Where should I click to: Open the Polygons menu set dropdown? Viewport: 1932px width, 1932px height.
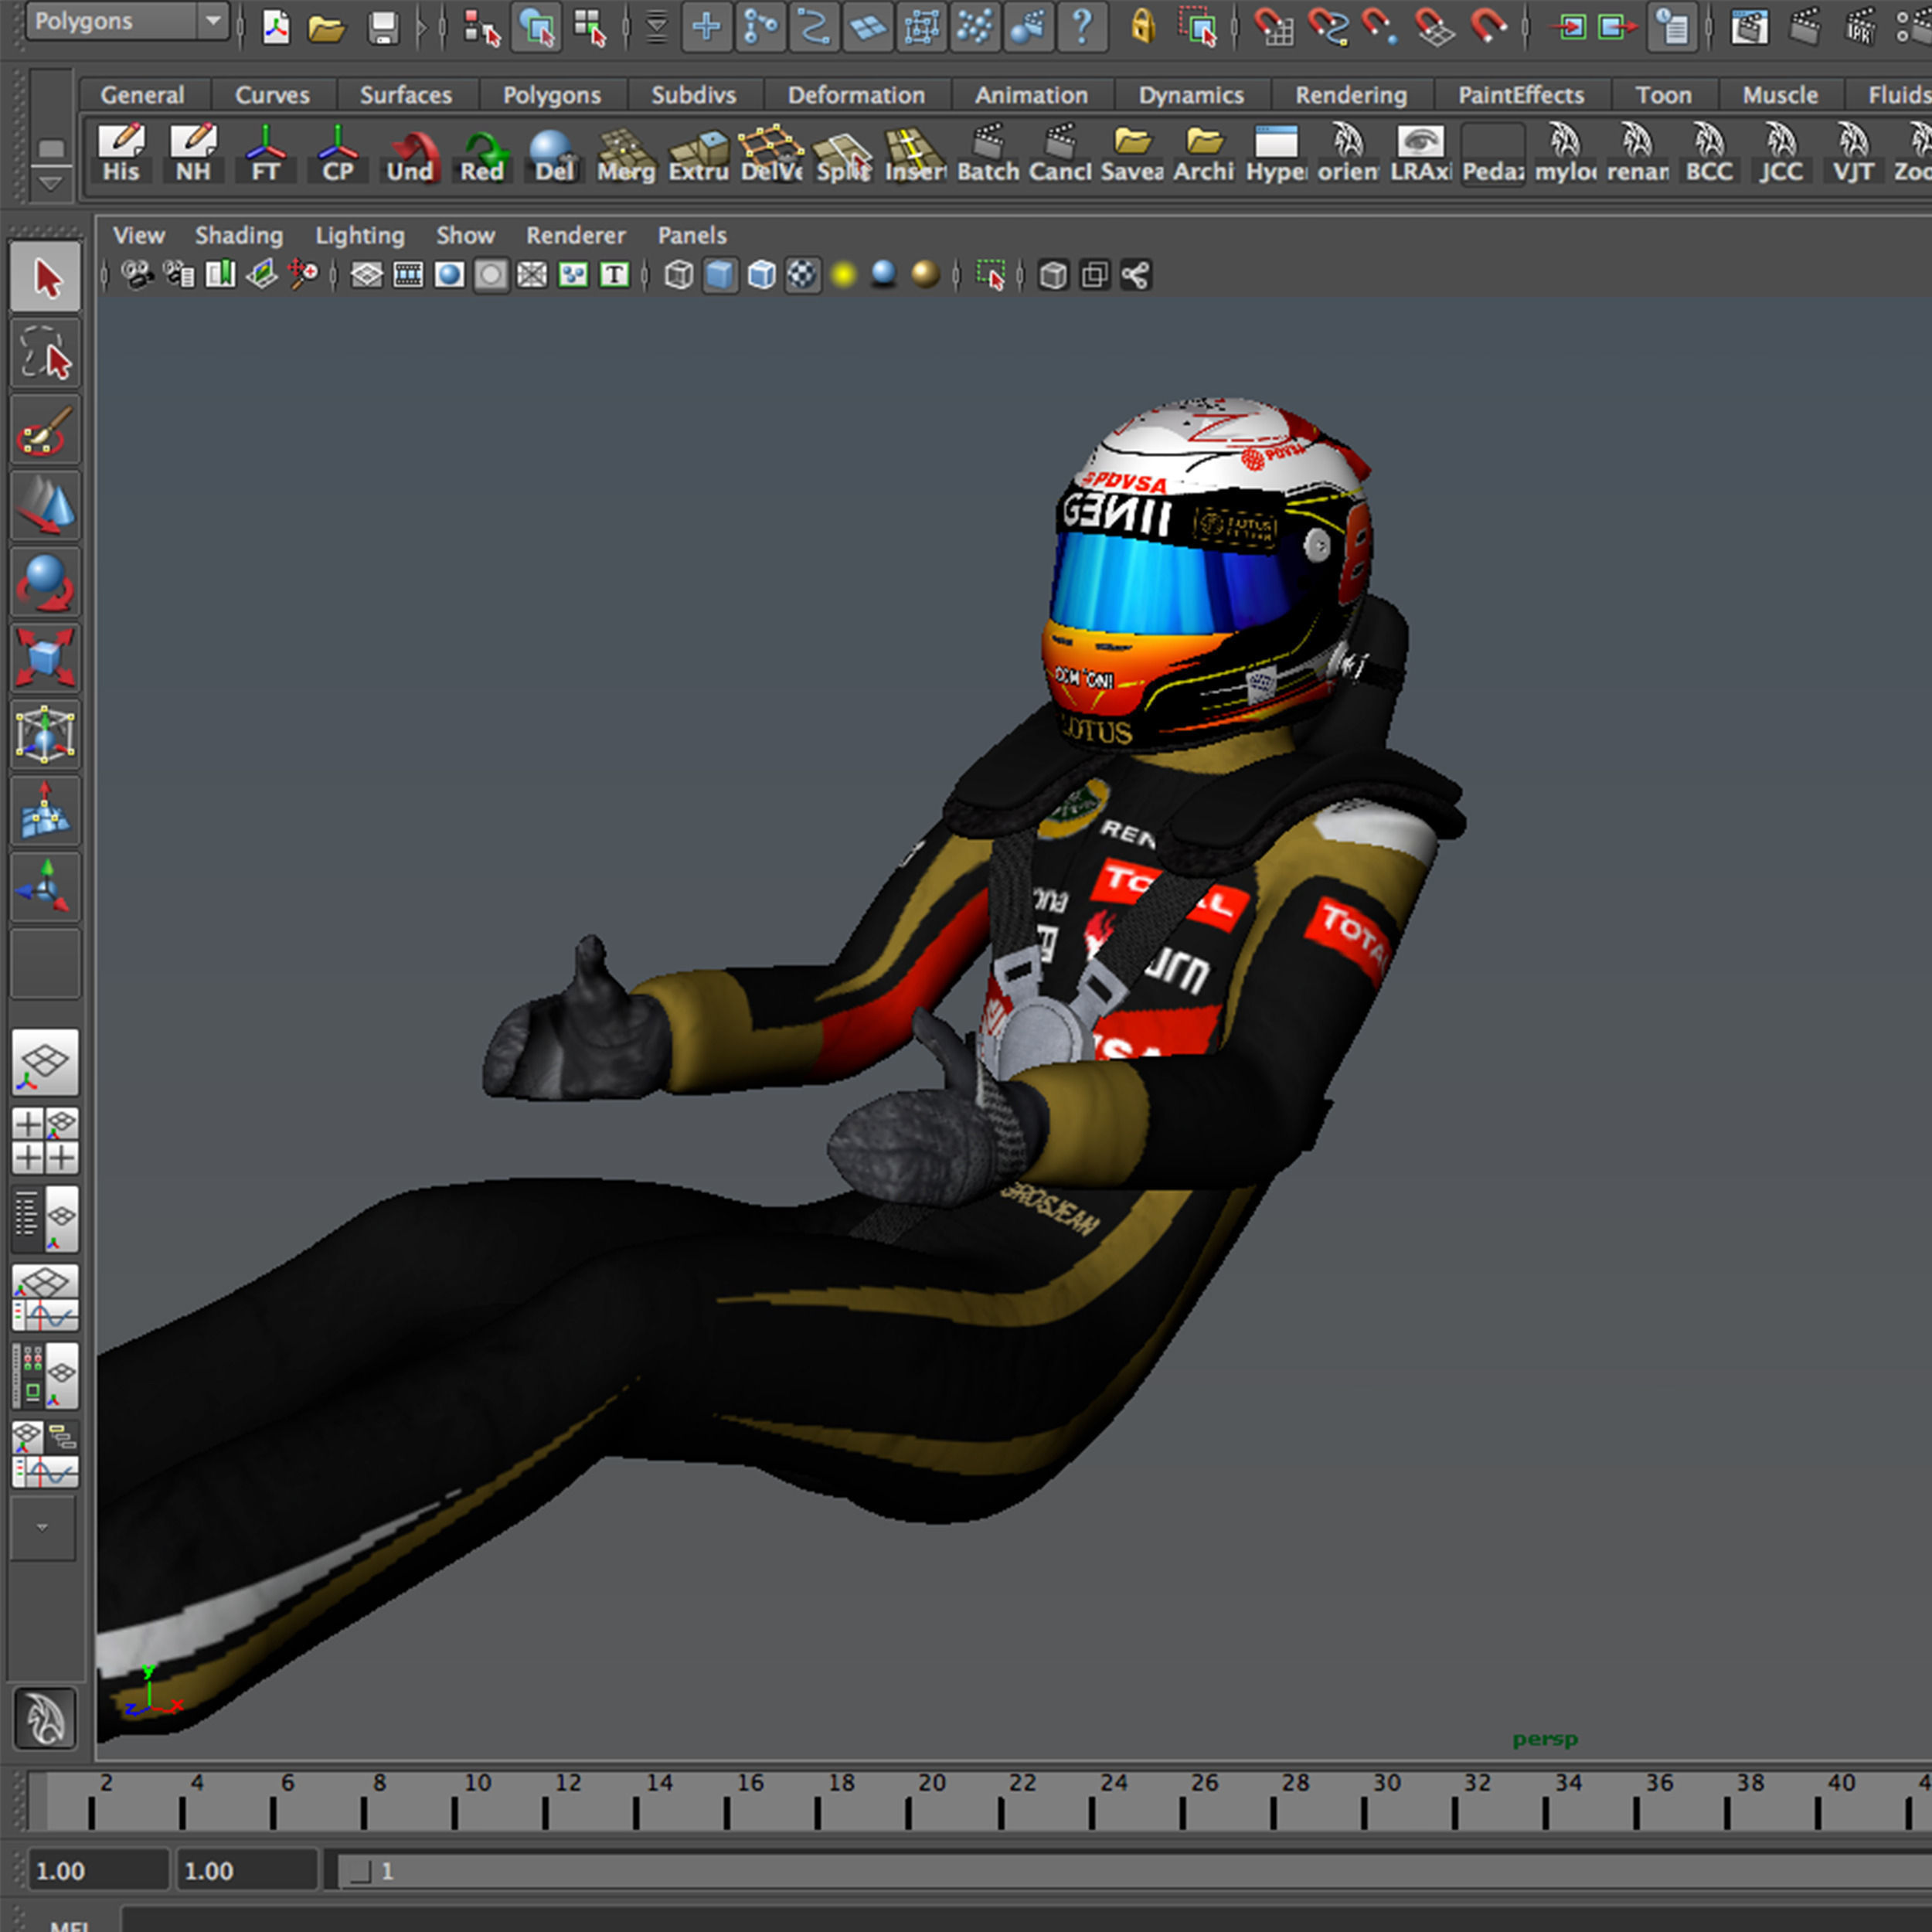point(127,21)
